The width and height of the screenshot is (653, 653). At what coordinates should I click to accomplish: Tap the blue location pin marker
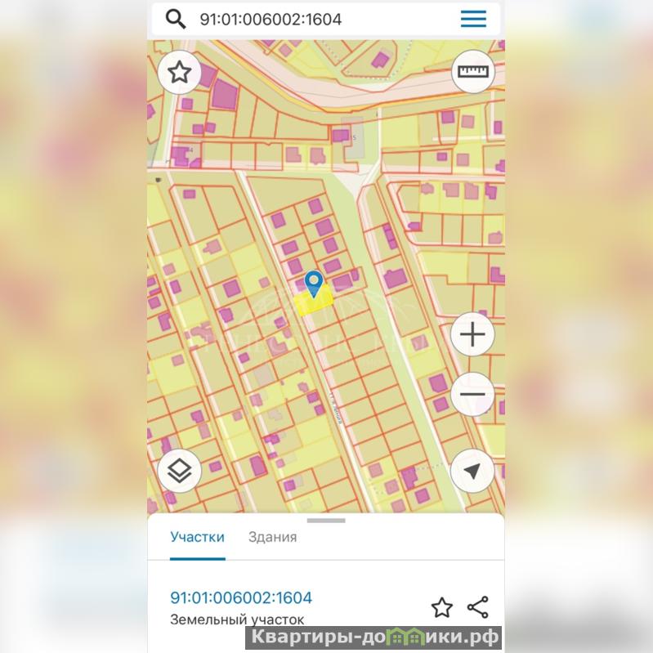[x=314, y=284]
